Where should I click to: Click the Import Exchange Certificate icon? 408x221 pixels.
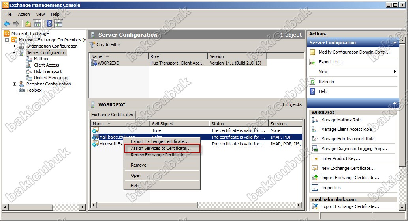click(x=315, y=178)
